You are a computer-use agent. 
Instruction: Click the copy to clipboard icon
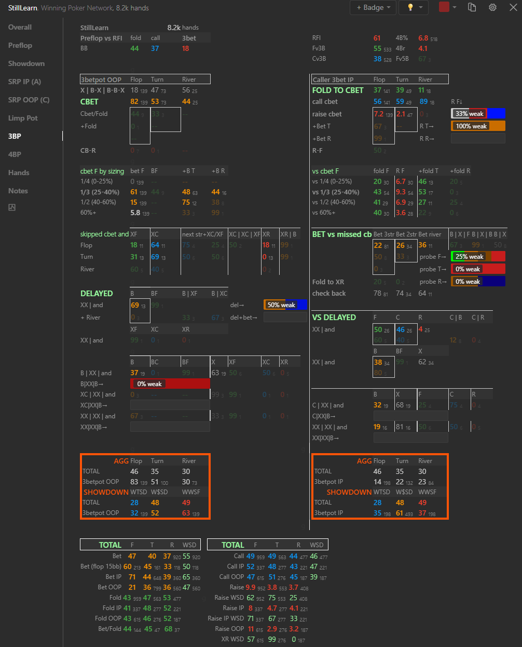pos(472,7)
